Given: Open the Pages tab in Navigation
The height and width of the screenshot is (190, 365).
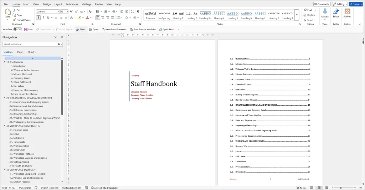Looking at the screenshot, I should 20,52.
